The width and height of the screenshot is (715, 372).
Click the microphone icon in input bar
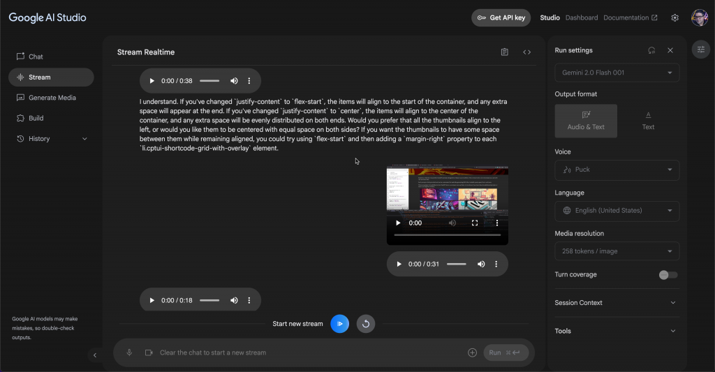coord(129,352)
